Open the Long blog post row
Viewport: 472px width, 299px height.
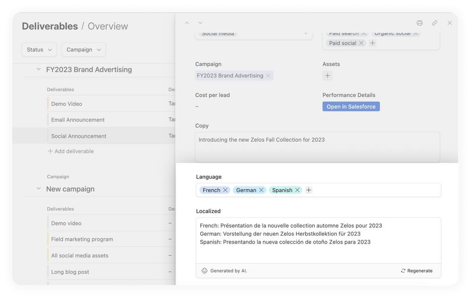(111, 272)
